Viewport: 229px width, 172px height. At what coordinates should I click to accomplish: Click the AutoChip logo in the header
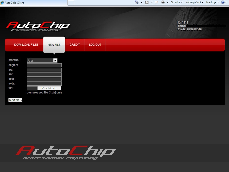coord(38,26)
